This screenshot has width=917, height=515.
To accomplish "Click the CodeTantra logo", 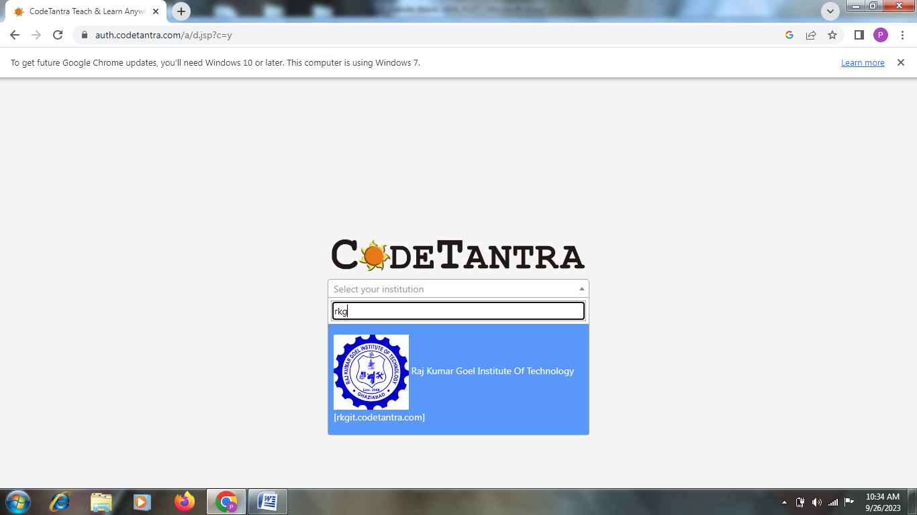I will tap(458, 255).
